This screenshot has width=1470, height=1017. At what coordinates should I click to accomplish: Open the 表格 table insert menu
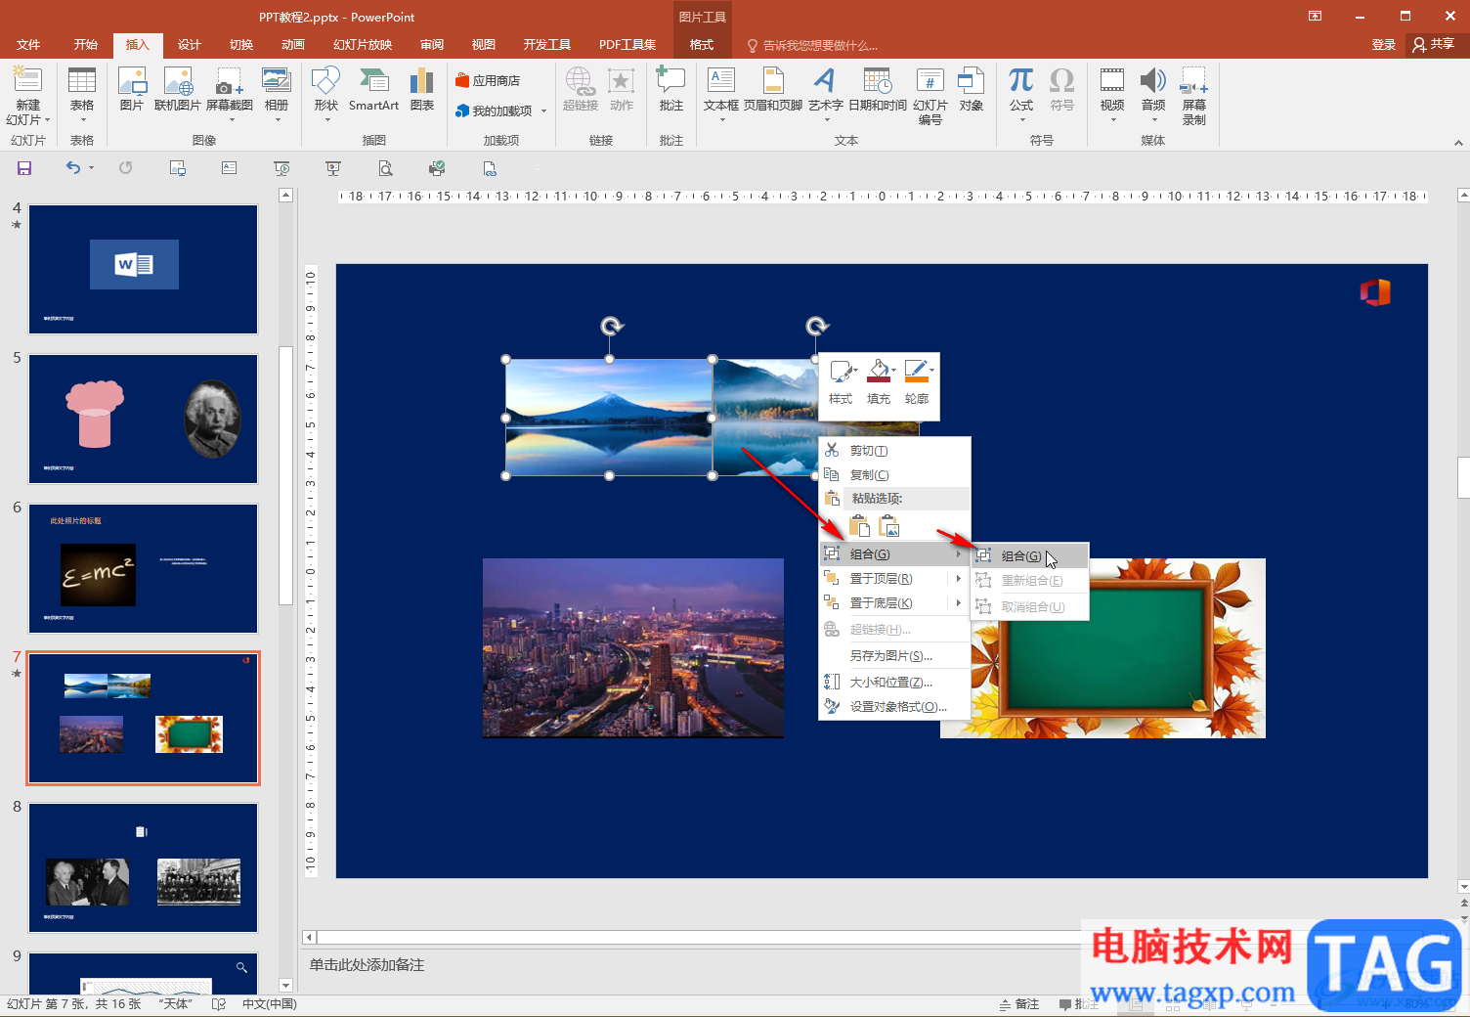82,96
